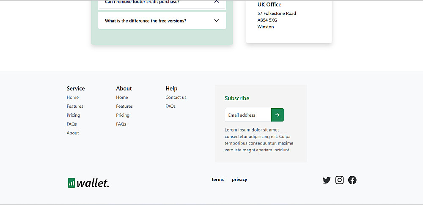Open Features in the About column
The height and width of the screenshot is (205, 423).
124,106
